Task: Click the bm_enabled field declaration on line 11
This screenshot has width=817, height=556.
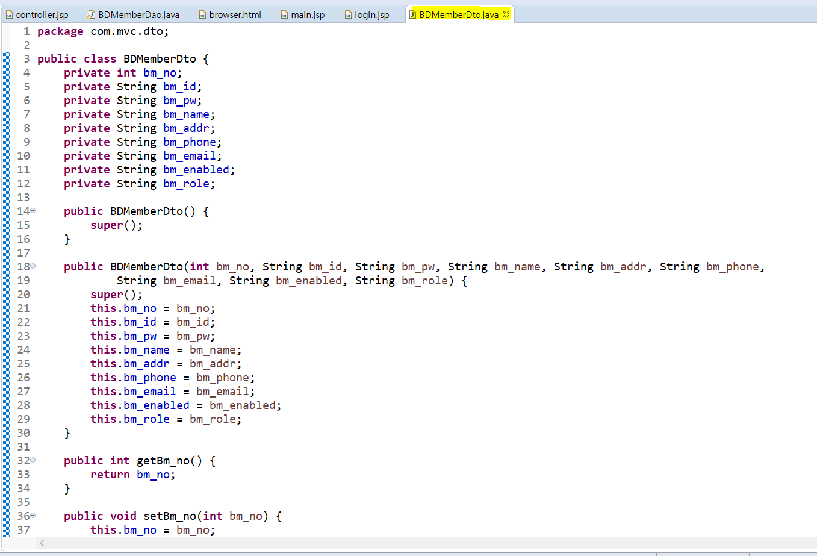Action: [149, 170]
